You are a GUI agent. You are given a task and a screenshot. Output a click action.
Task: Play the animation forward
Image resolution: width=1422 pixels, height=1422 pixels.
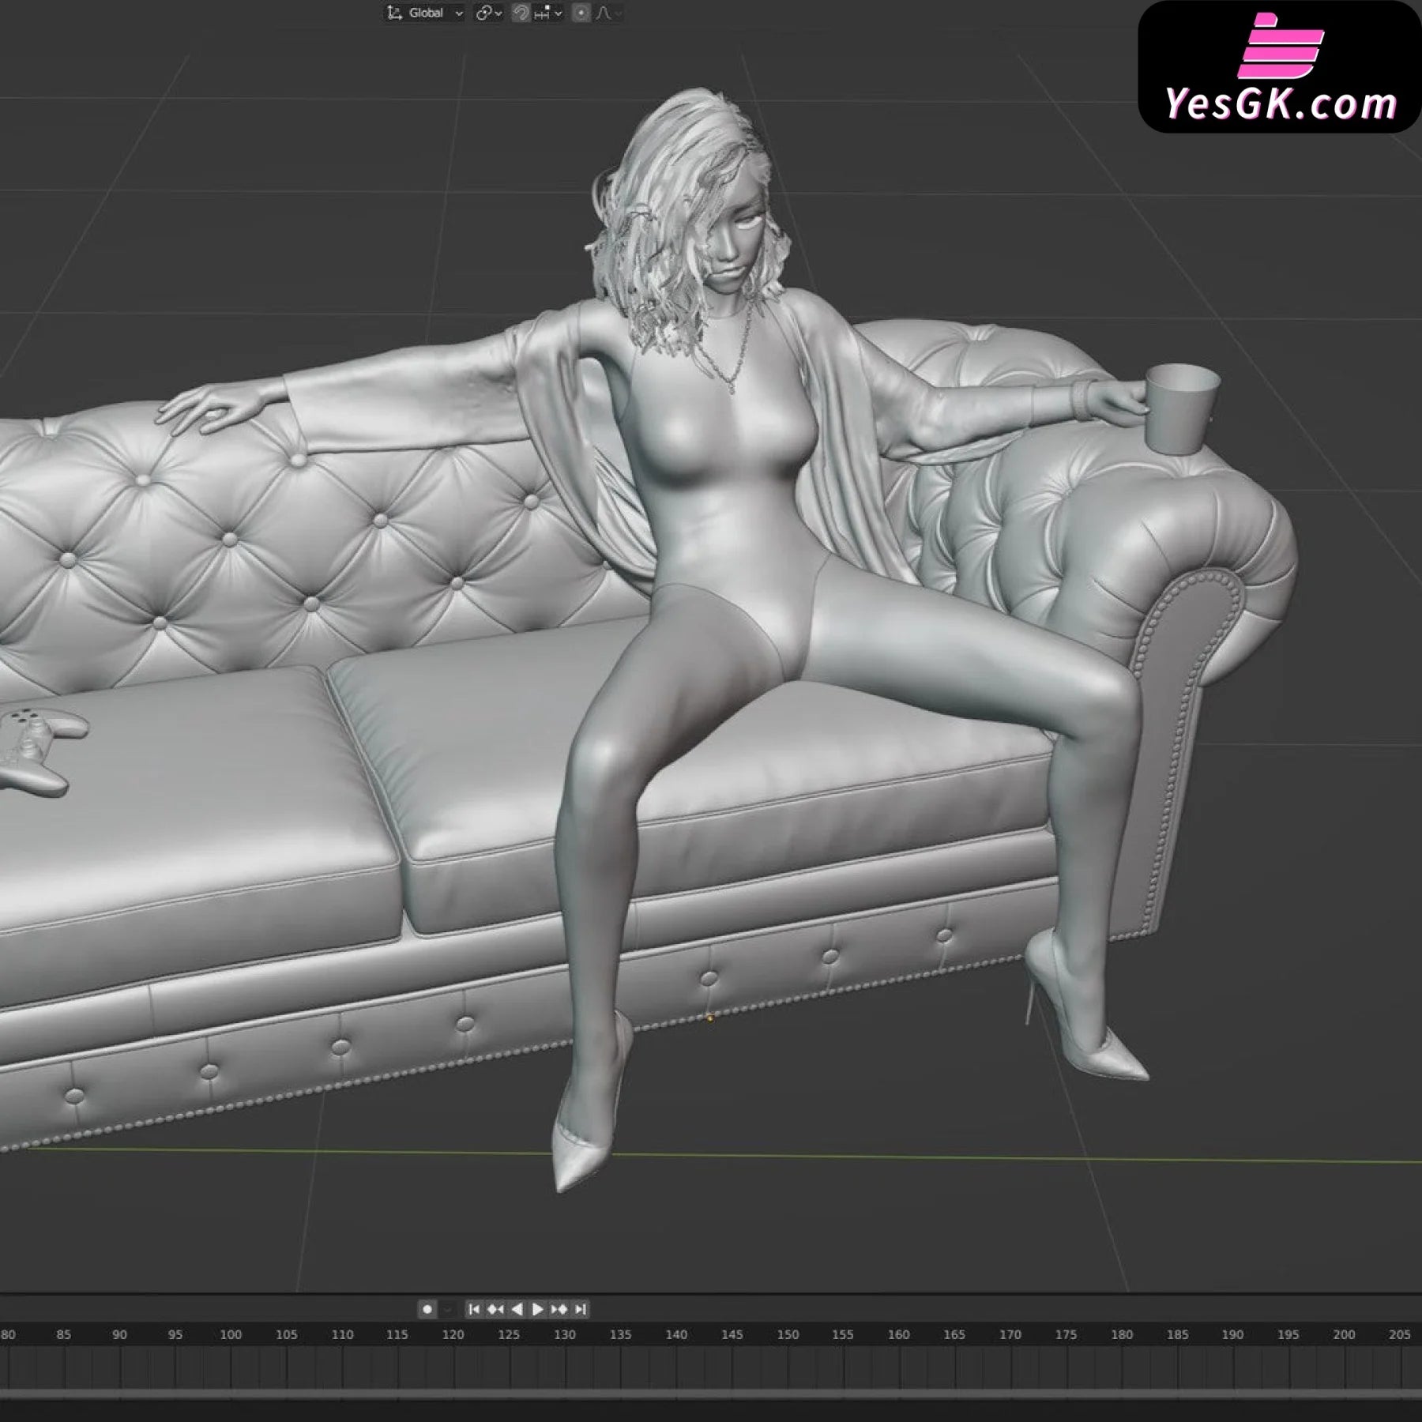538,1309
